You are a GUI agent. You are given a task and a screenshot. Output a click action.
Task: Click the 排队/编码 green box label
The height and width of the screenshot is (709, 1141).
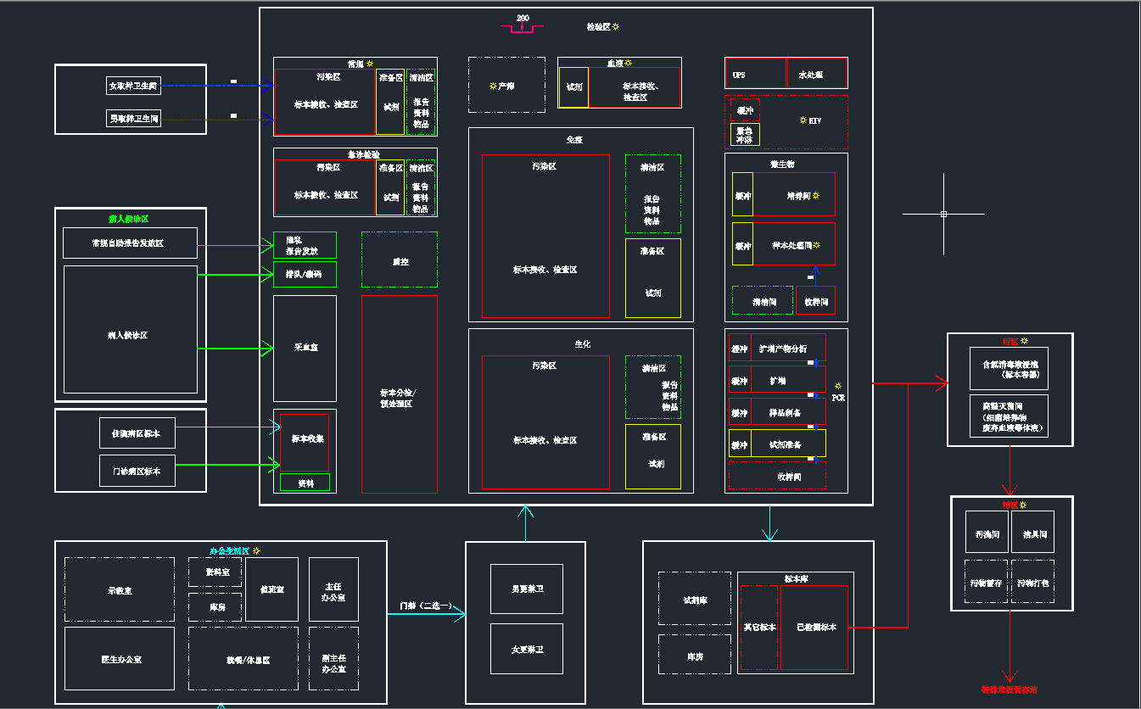pyautogui.click(x=305, y=275)
